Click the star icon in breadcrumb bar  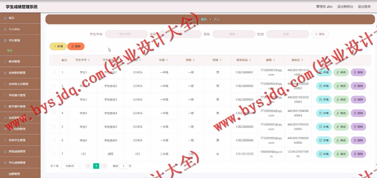point(210,19)
